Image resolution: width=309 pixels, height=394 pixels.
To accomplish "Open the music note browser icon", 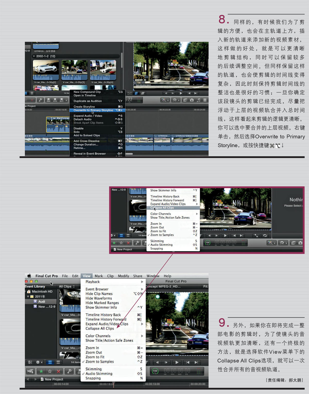I will point(199,100).
